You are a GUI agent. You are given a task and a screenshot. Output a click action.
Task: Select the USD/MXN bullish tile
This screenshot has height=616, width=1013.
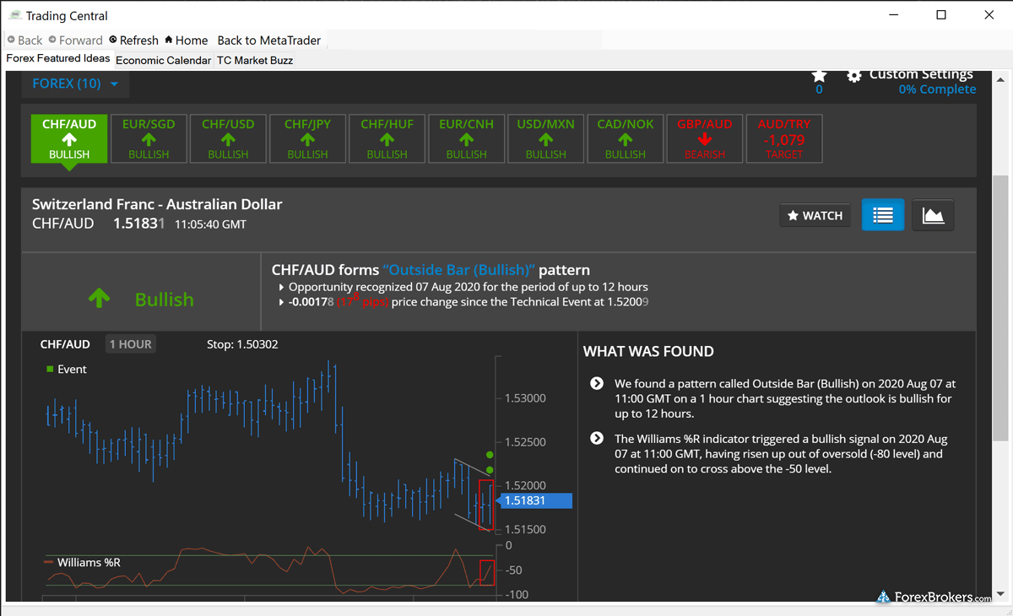coord(545,138)
